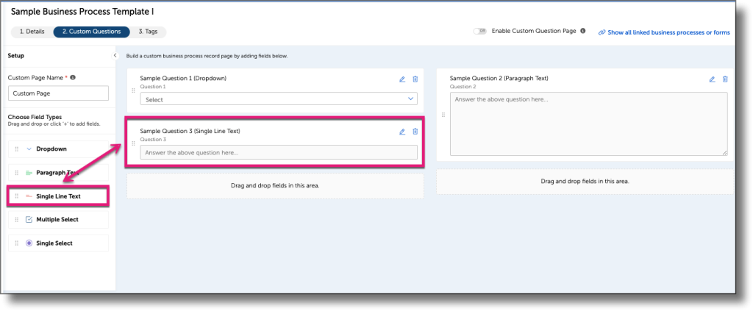Click the Sample Question 3 (Single Line Text) title

pyautogui.click(x=190, y=131)
